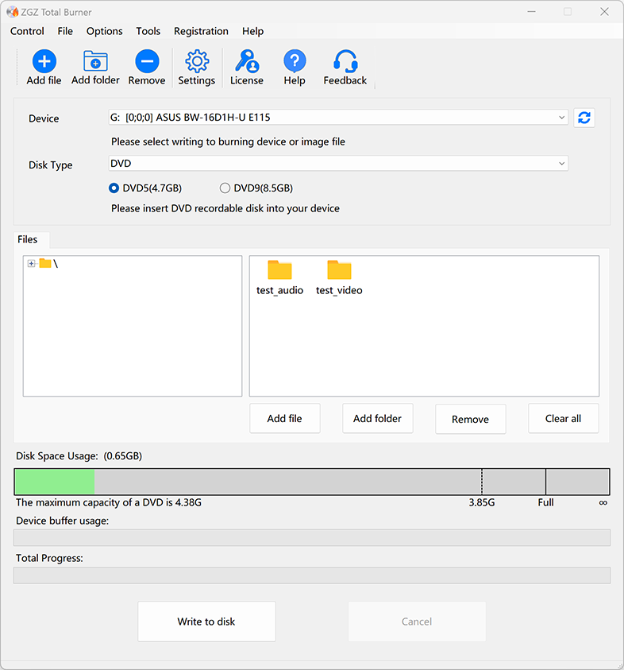
Task: Select the DVD9(8.5GB) radio button
Action: (225, 188)
